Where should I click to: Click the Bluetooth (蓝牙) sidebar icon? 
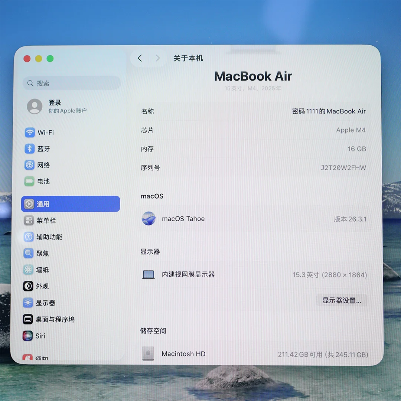click(x=30, y=149)
